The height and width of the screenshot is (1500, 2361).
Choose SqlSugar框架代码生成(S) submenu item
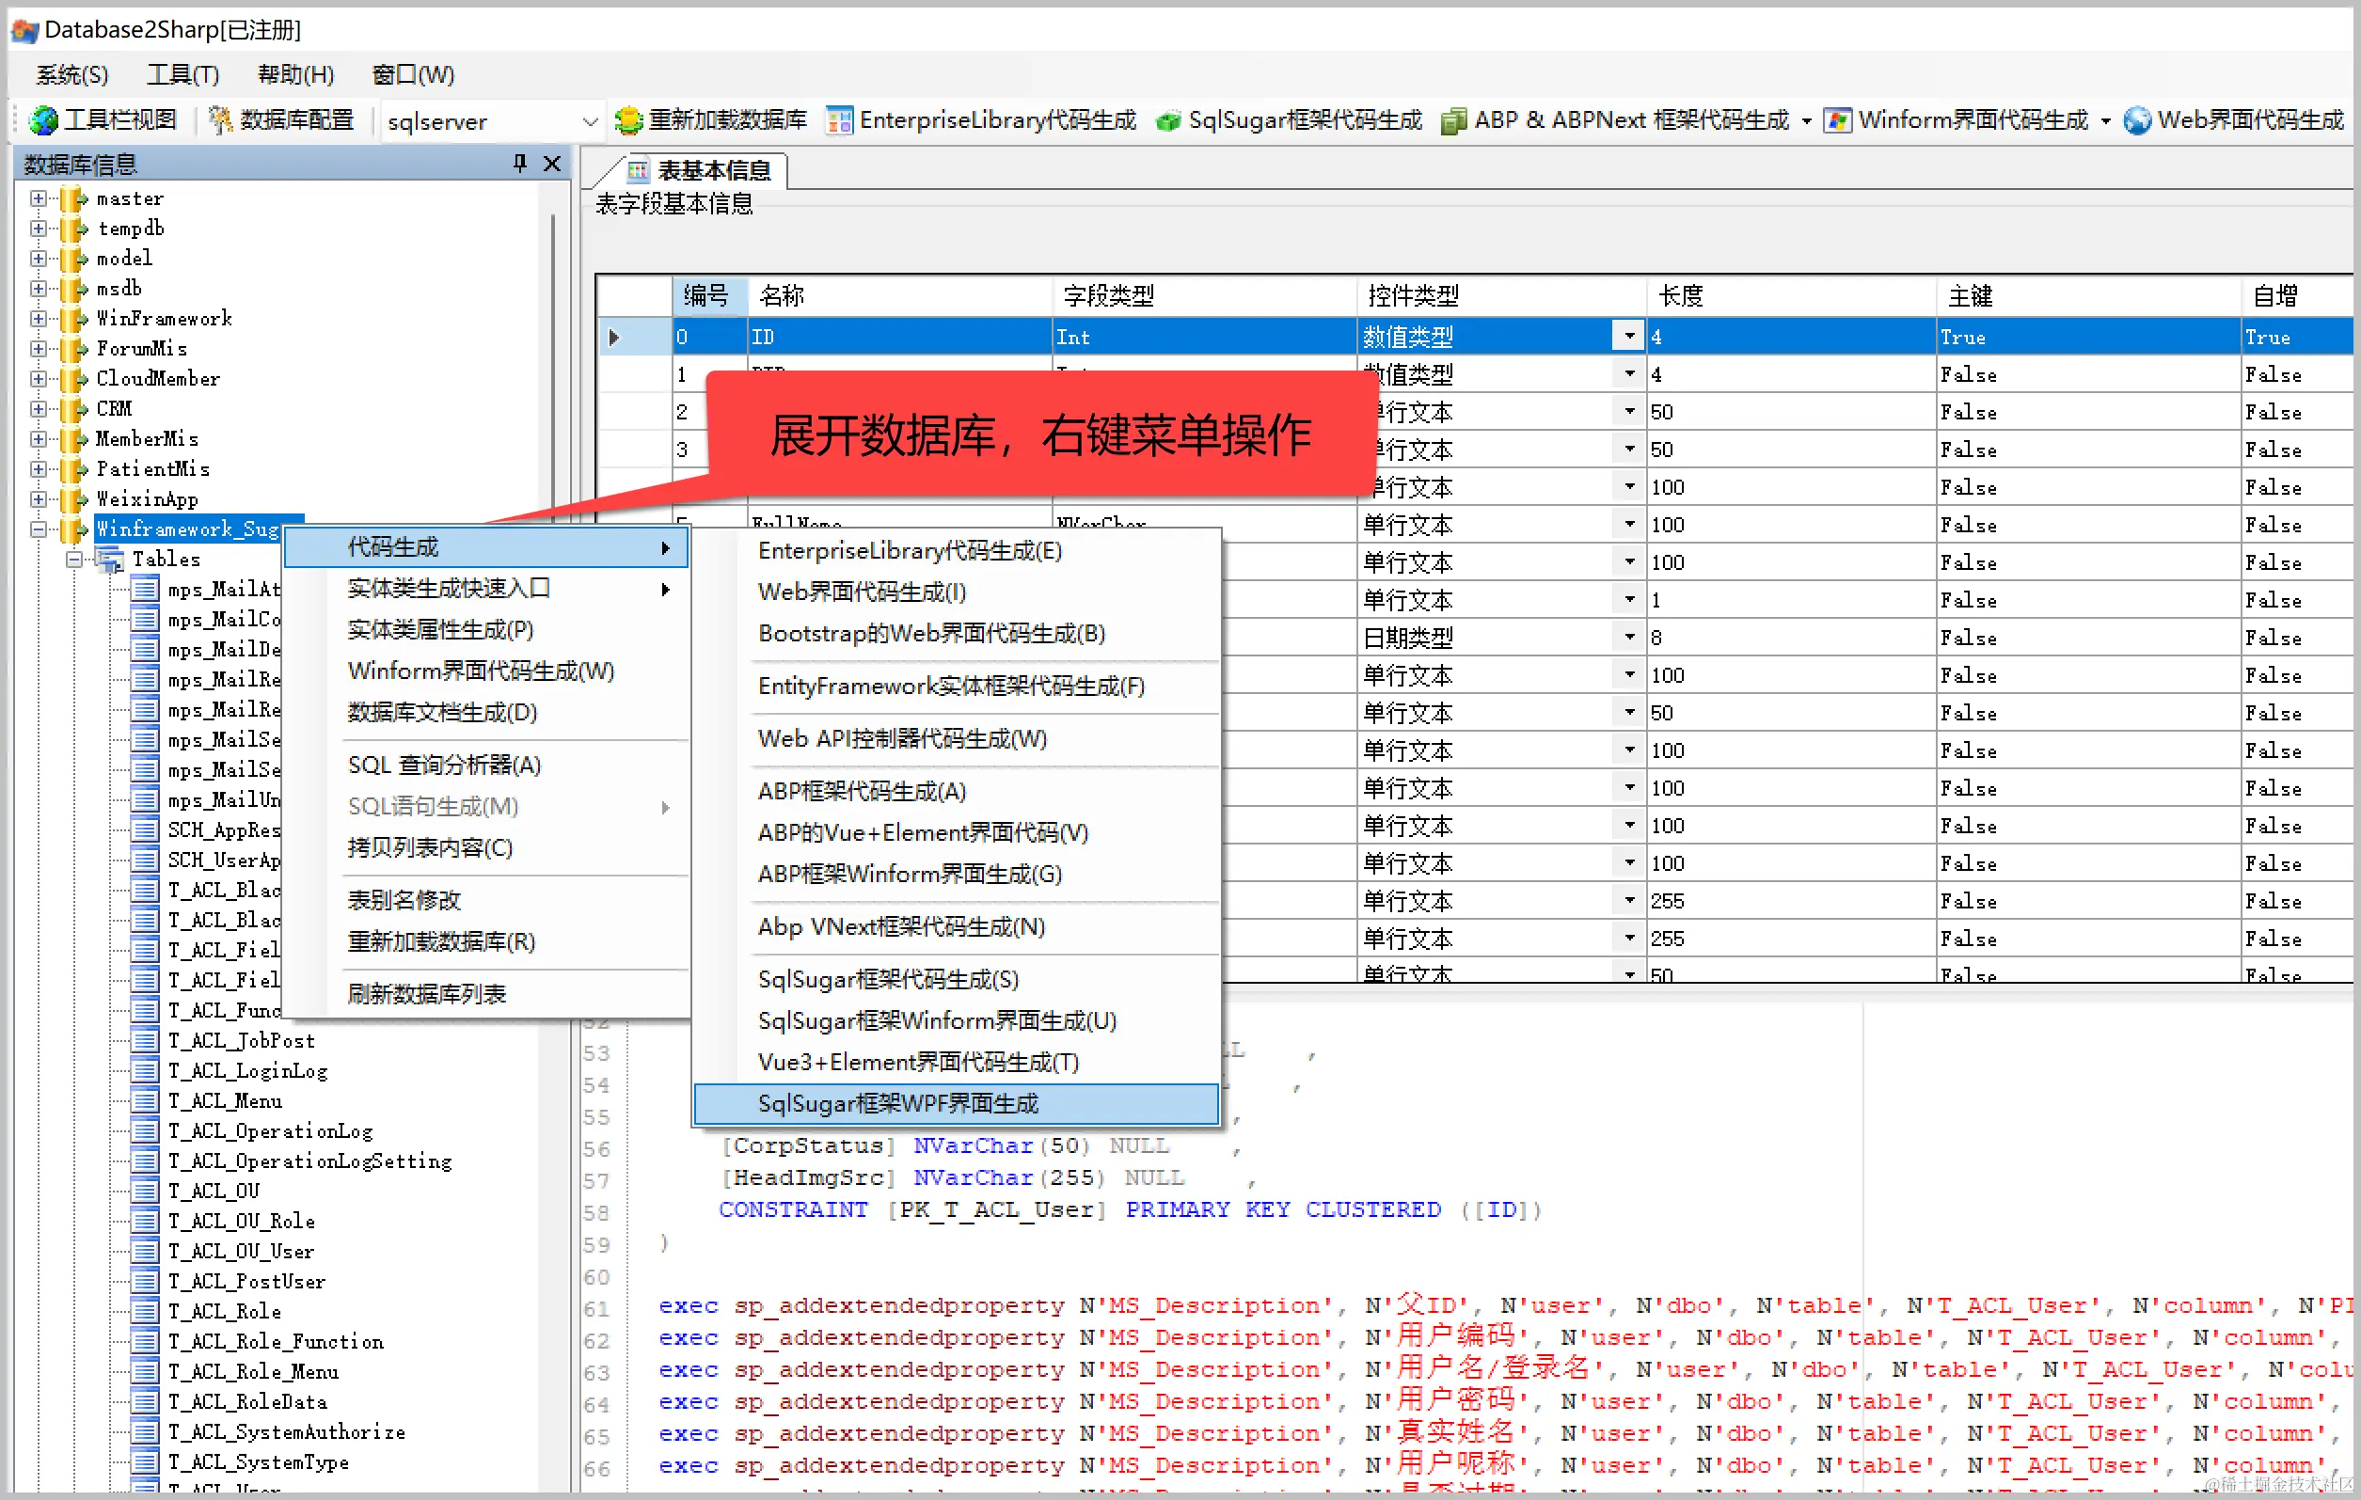pyautogui.click(x=956, y=979)
